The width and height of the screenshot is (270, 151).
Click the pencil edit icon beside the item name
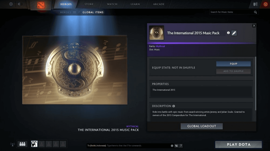pyautogui.click(x=234, y=33)
